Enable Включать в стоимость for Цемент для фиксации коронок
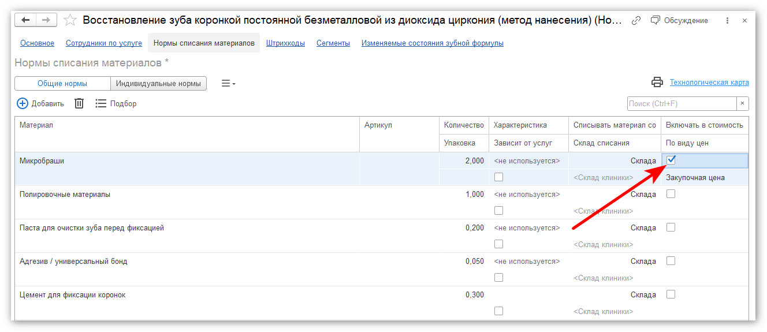 (671, 294)
